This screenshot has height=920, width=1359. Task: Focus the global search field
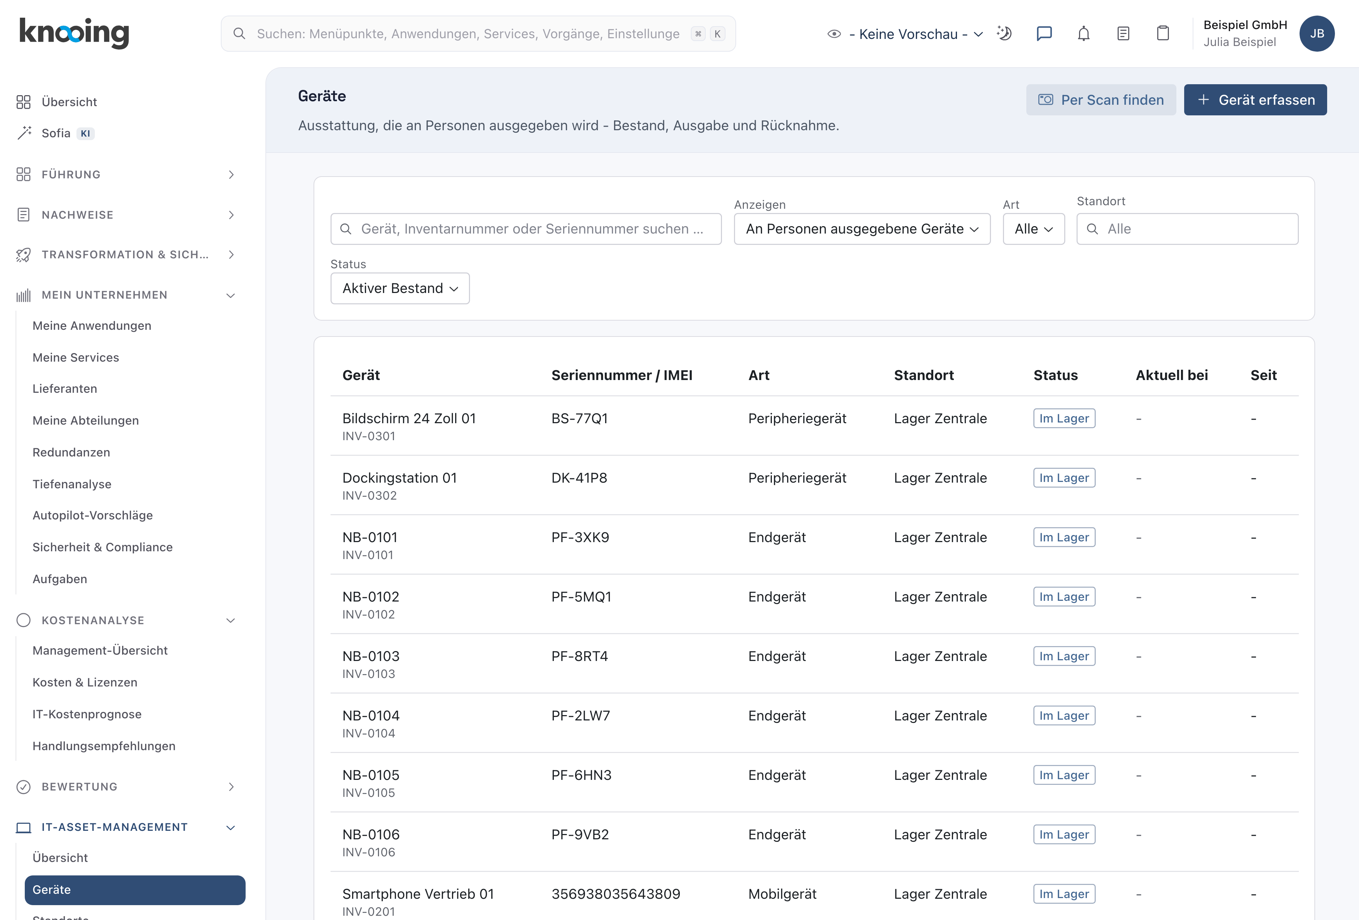(x=478, y=33)
